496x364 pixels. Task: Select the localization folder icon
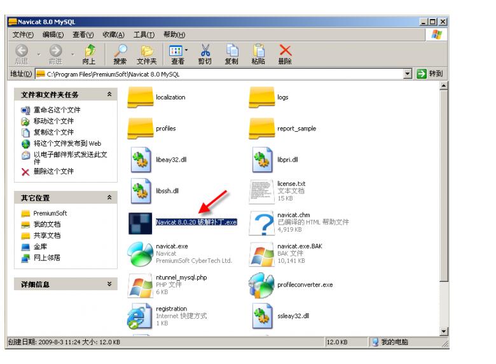(x=140, y=97)
